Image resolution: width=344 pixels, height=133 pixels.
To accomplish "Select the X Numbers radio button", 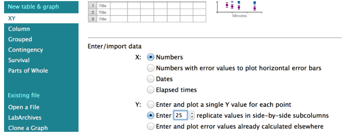I will (150, 57).
